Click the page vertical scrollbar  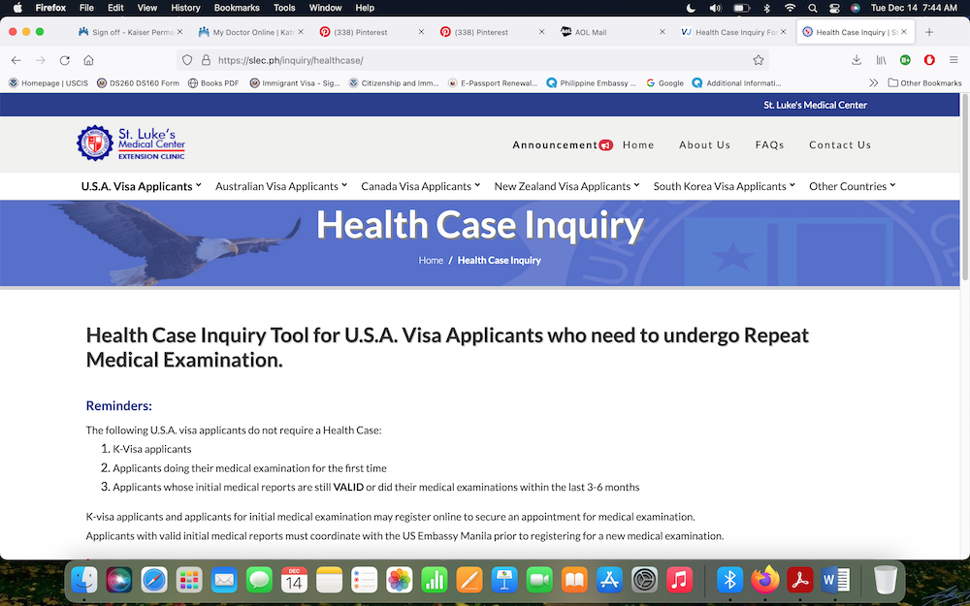964,189
